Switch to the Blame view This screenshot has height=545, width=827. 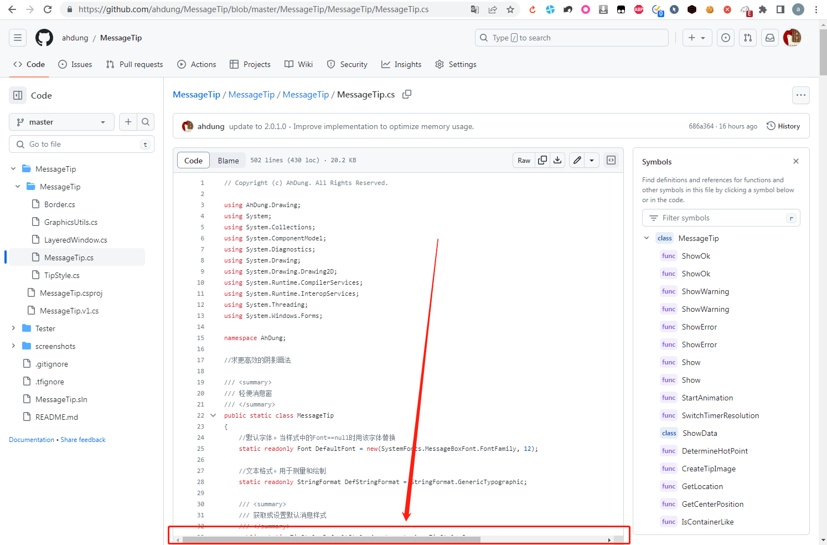click(228, 160)
